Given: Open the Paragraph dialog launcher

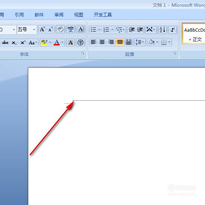Looking at the screenshot, I should pos(175,53).
